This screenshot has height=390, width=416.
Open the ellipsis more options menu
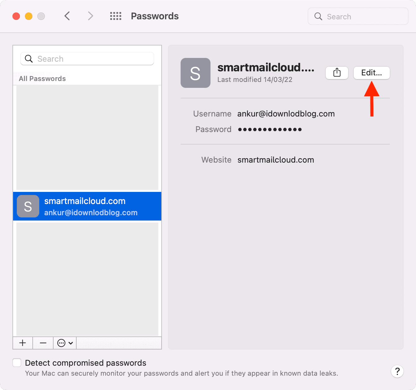(x=65, y=343)
